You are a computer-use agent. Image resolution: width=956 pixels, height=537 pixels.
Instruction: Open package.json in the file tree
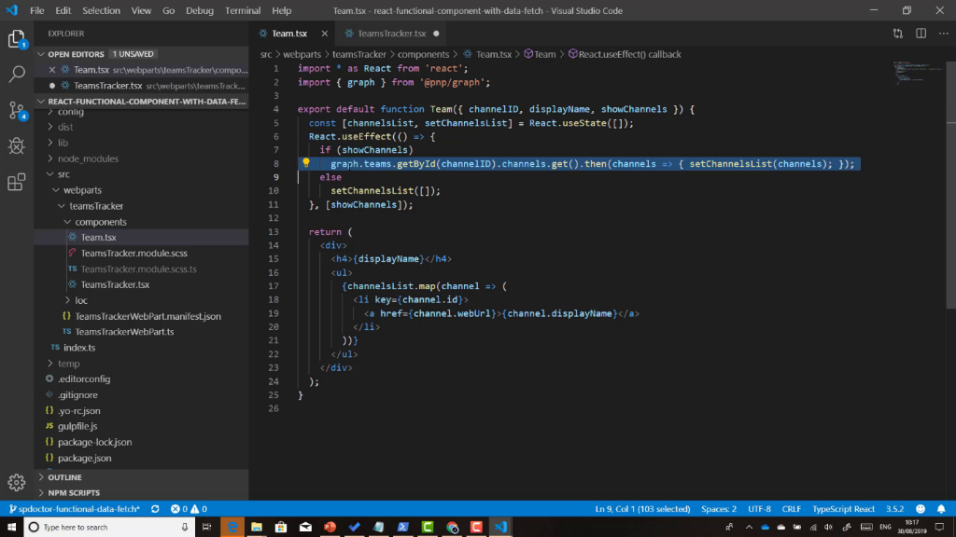[85, 458]
